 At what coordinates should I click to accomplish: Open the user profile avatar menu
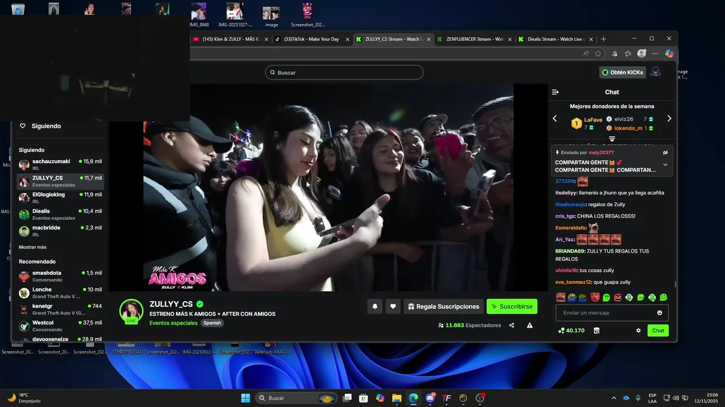655,72
